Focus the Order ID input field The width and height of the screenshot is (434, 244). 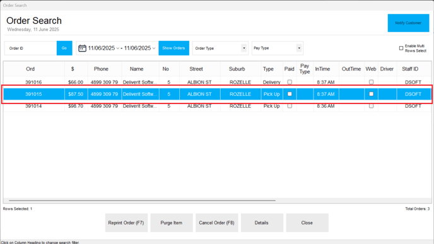point(31,48)
